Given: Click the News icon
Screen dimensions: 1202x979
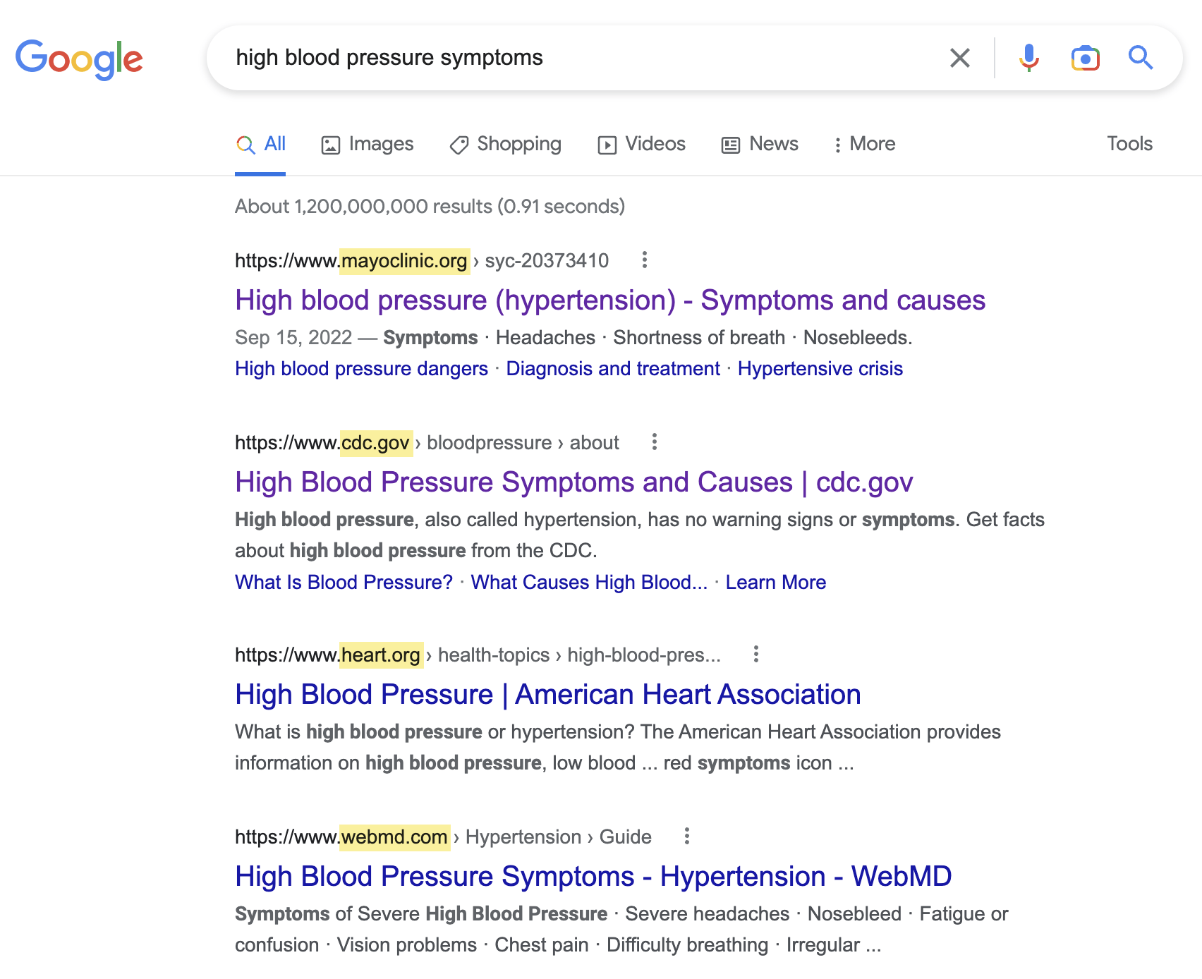Looking at the screenshot, I should [x=731, y=144].
